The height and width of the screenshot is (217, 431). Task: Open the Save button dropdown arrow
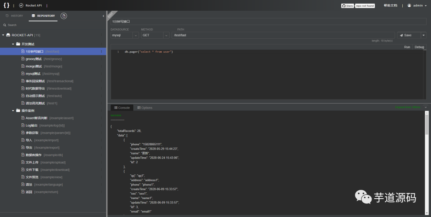tap(423, 35)
